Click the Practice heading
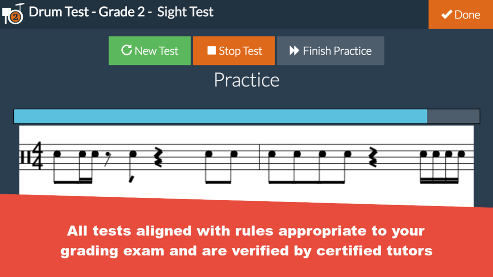This screenshot has width=493, height=277. pyautogui.click(x=247, y=80)
